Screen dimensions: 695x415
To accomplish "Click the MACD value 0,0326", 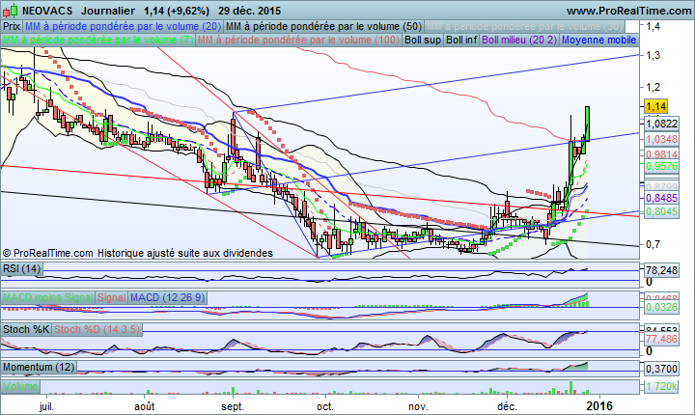I will point(661,307).
